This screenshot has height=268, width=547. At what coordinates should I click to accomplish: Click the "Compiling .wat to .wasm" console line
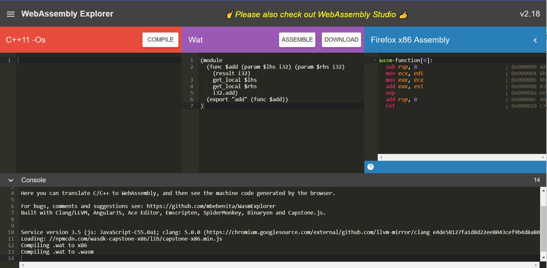(x=57, y=252)
